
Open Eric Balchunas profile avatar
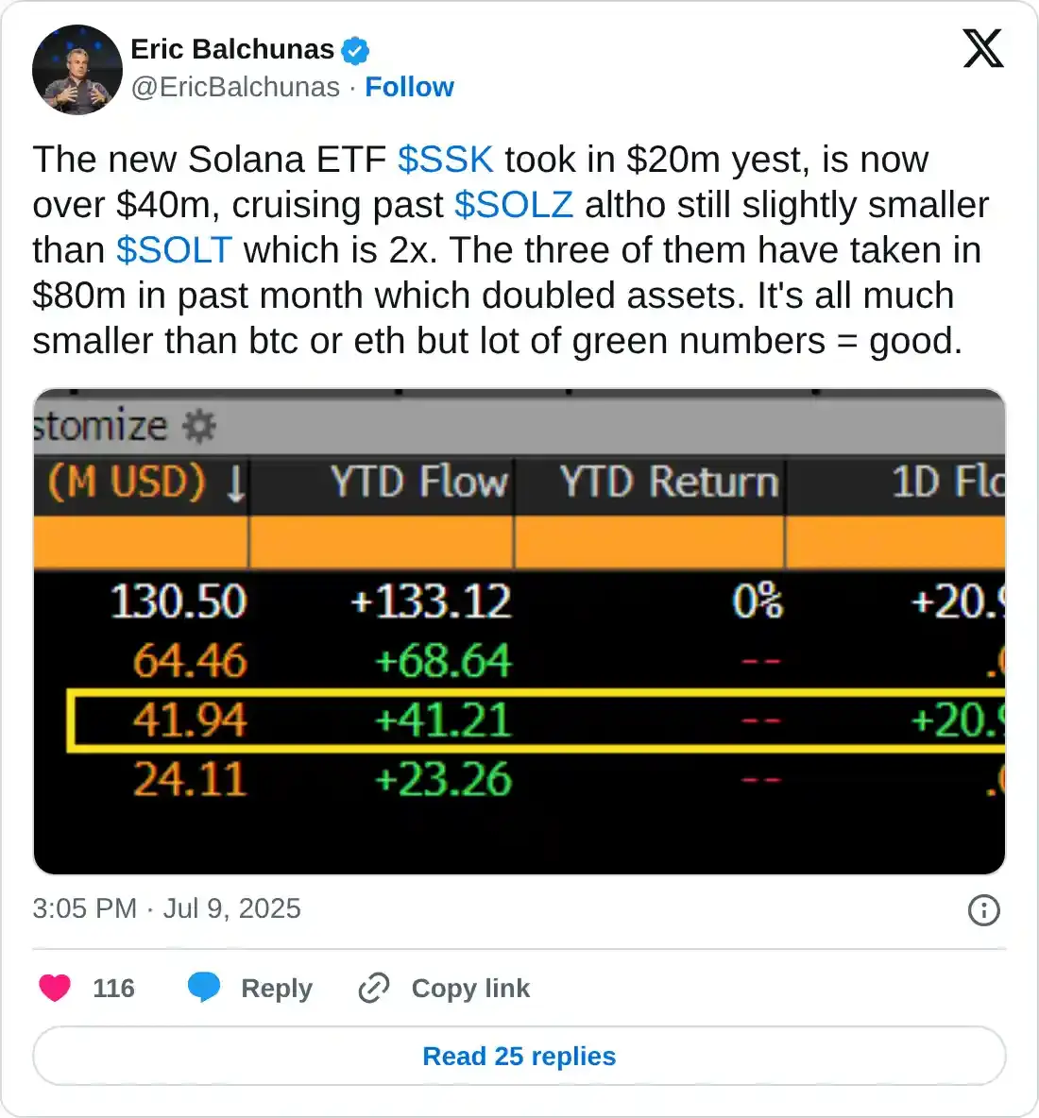click(x=77, y=70)
